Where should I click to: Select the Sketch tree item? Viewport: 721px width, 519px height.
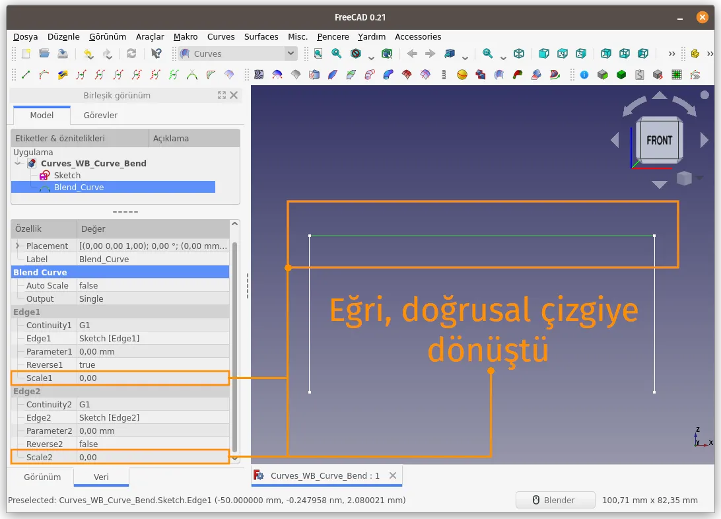67,175
